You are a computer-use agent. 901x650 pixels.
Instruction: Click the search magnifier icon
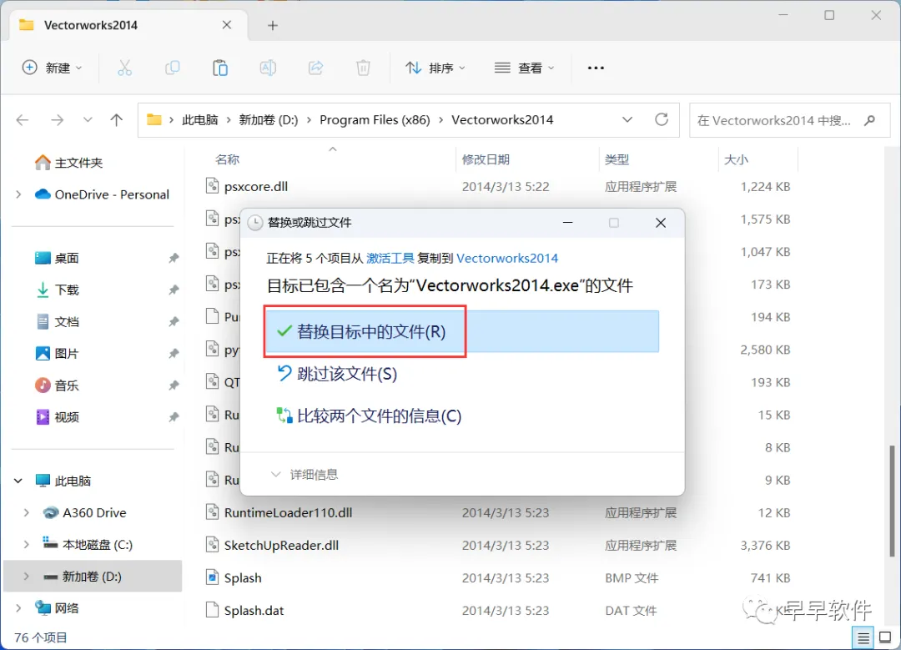coord(870,120)
